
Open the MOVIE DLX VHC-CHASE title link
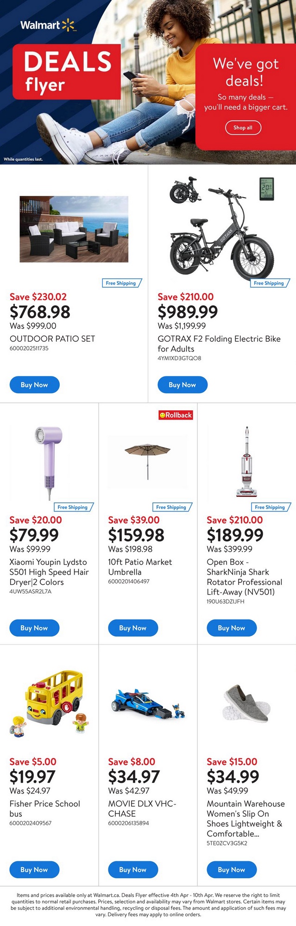142,808
